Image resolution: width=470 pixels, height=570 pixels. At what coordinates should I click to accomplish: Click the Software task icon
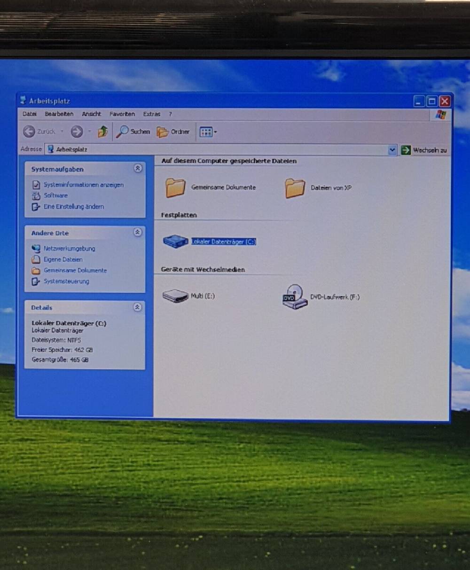[x=36, y=196]
